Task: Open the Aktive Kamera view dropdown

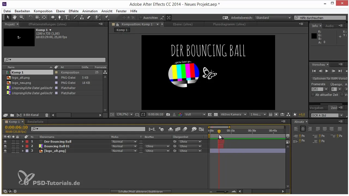Action: pyautogui.click(x=234, y=115)
